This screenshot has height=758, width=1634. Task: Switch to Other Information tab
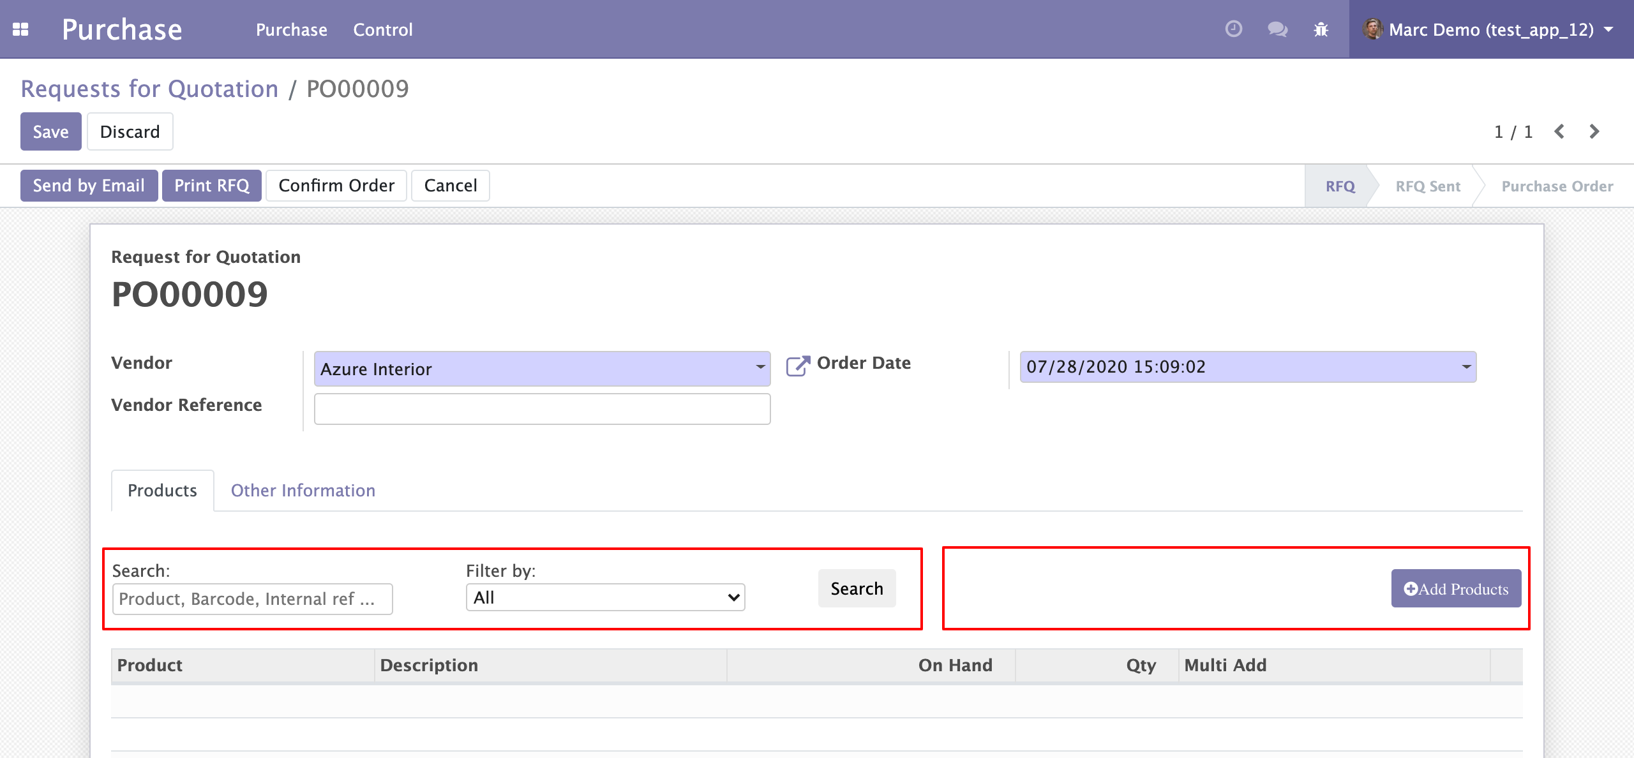point(303,490)
